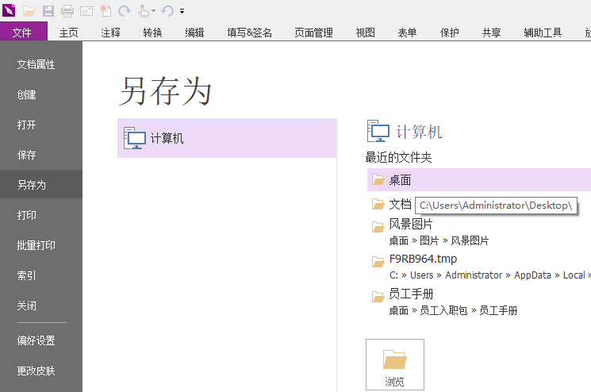Choose the 桌面 recent folder
The height and width of the screenshot is (392, 591).
point(479,180)
